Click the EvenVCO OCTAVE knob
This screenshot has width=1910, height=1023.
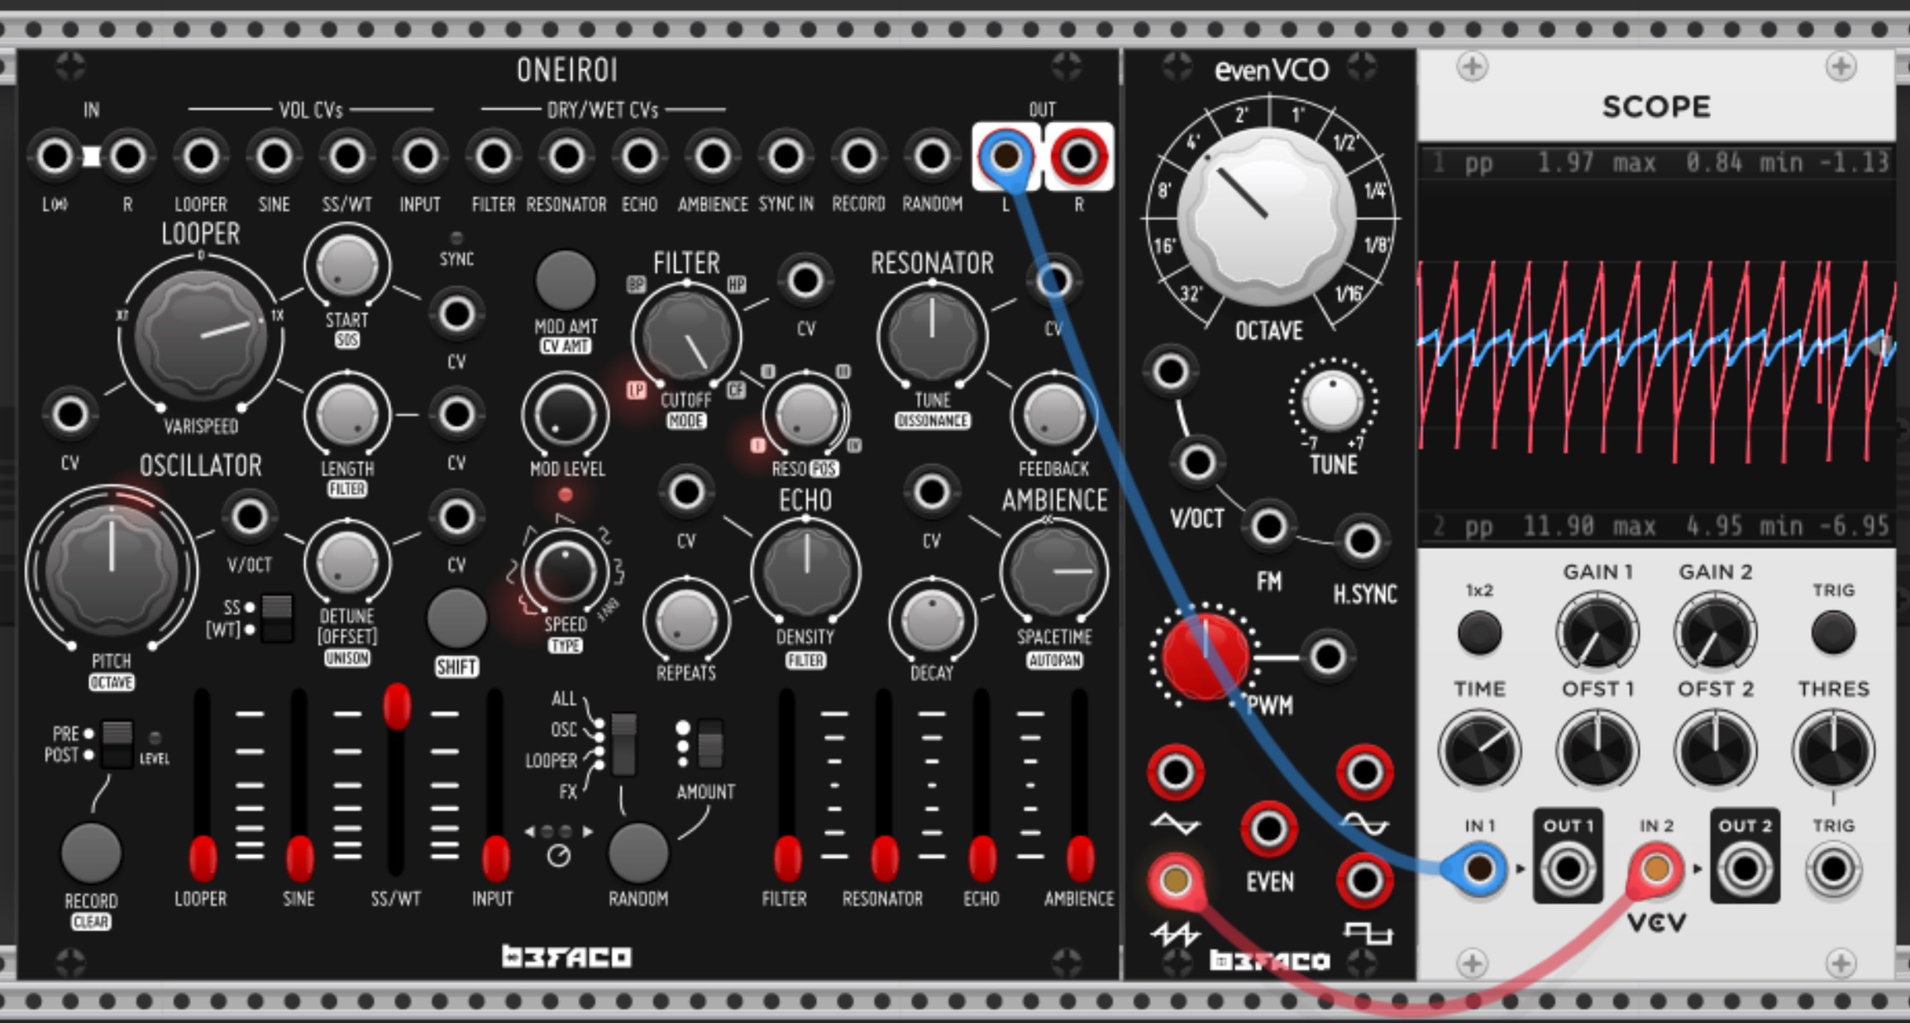click(1266, 217)
